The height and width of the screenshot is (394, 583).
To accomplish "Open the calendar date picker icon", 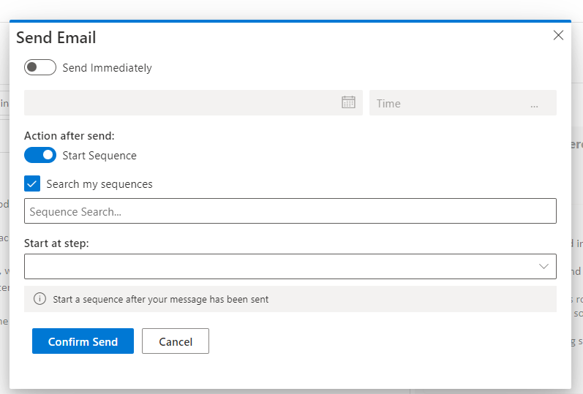I will tap(348, 102).
